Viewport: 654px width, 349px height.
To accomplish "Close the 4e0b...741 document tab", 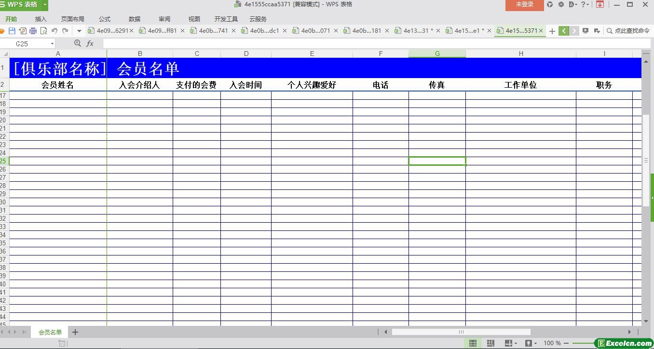I will pos(234,31).
